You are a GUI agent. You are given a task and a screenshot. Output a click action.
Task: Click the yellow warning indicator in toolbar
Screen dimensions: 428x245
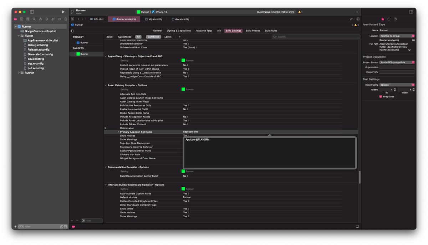300,12
